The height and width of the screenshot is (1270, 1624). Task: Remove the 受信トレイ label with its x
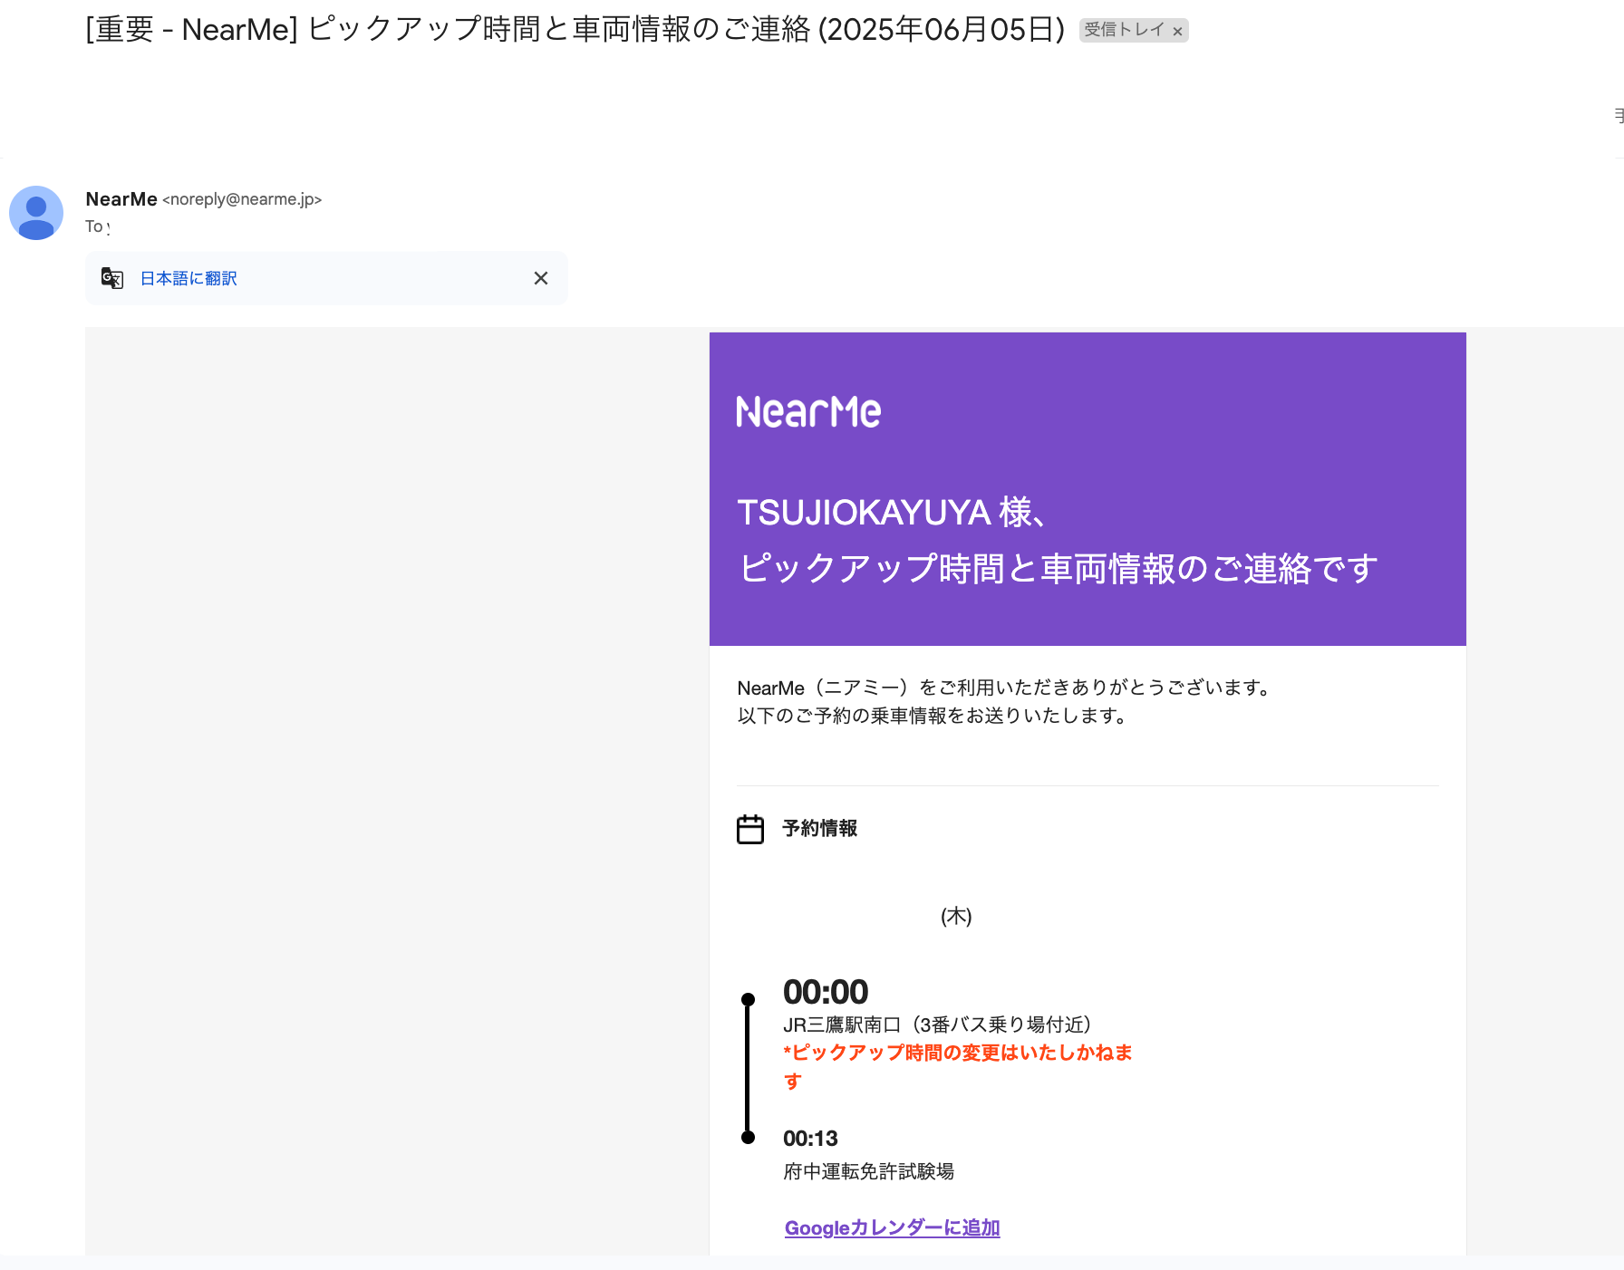[1177, 32]
